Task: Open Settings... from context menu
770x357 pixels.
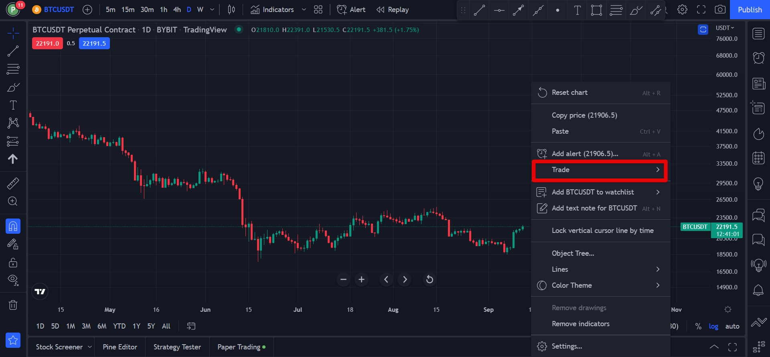Action: click(601, 346)
